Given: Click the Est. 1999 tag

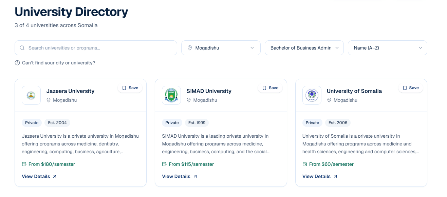Looking at the screenshot, I should 197,123.
